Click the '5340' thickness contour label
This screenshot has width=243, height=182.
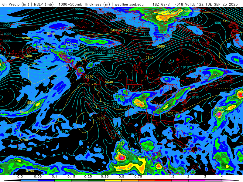tap(51, 34)
